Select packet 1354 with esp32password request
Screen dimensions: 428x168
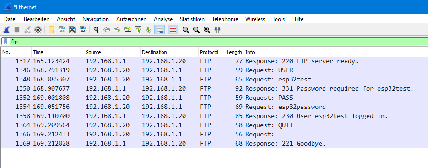click(x=214, y=107)
